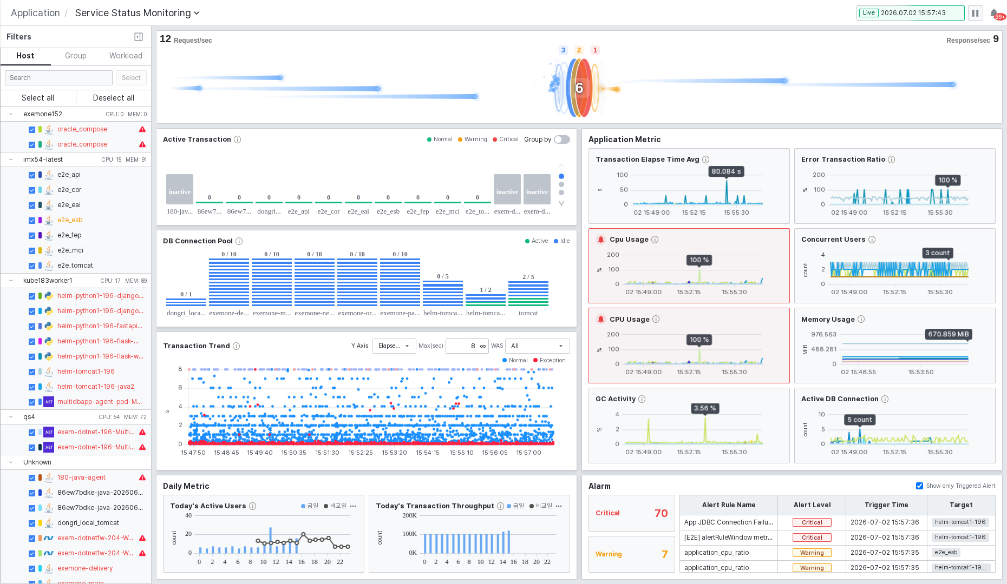Pause the live monitoring feed
Viewport: 1007px width, 584px height.
(x=975, y=13)
